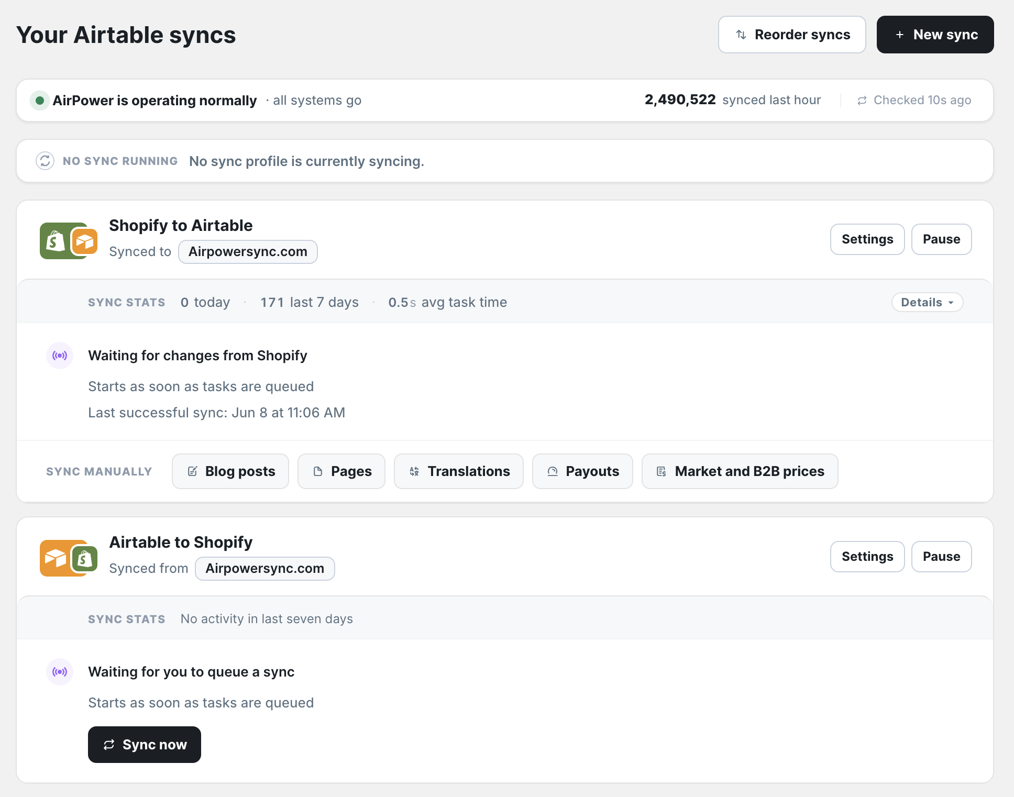The width and height of the screenshot is (1014, 797).
Task: Manually sync Blog posts
Action: coord(230,471)
